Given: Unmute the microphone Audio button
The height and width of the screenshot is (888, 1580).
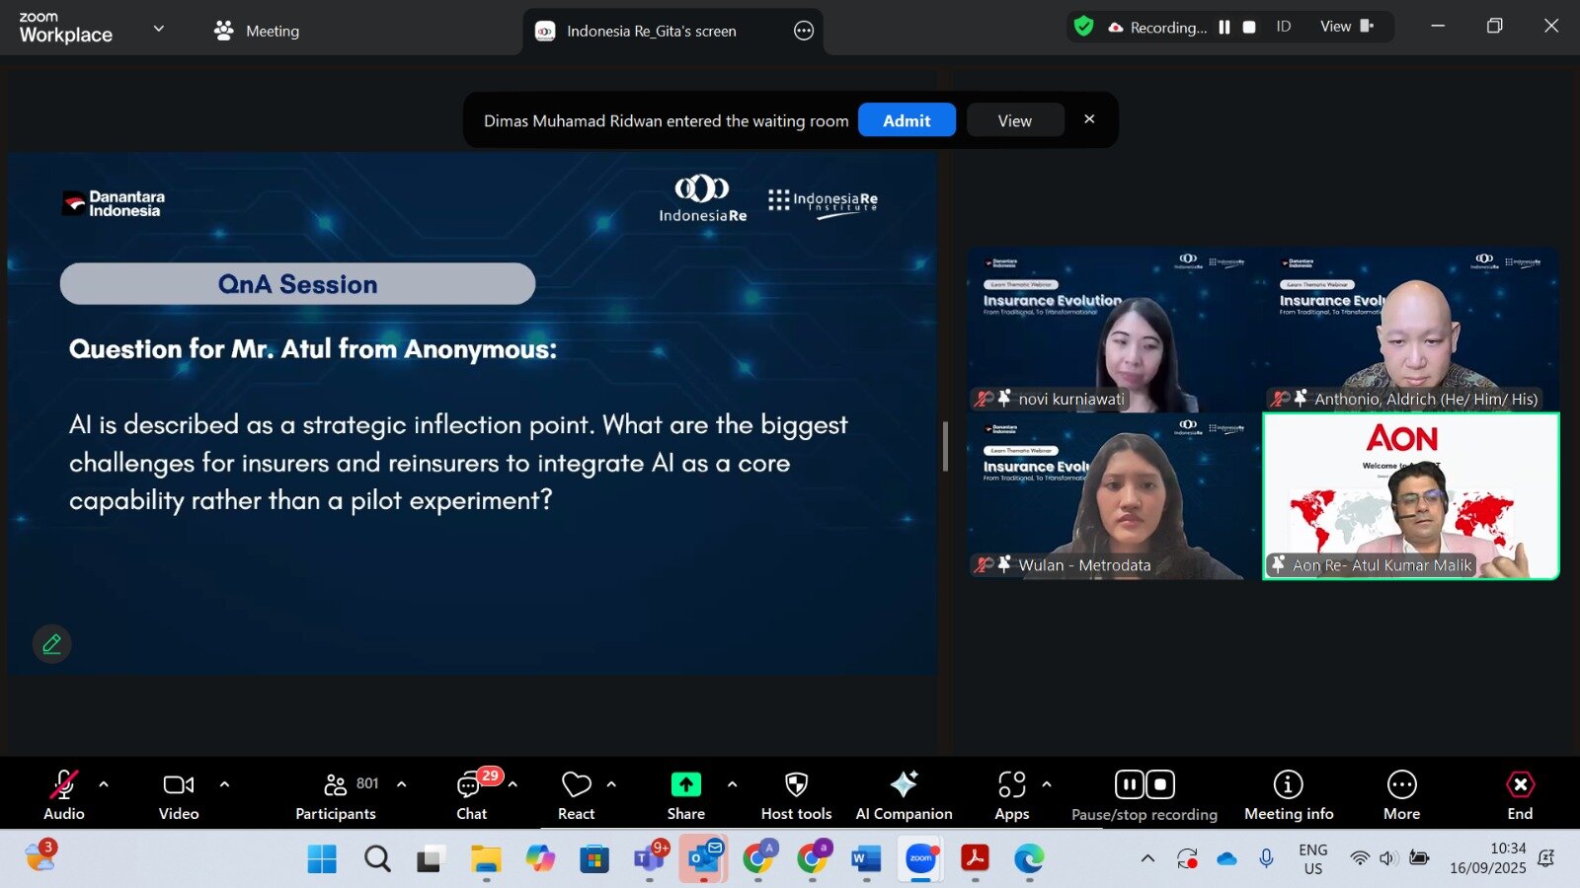Looking at the screenshot, I should pos(63,794).
